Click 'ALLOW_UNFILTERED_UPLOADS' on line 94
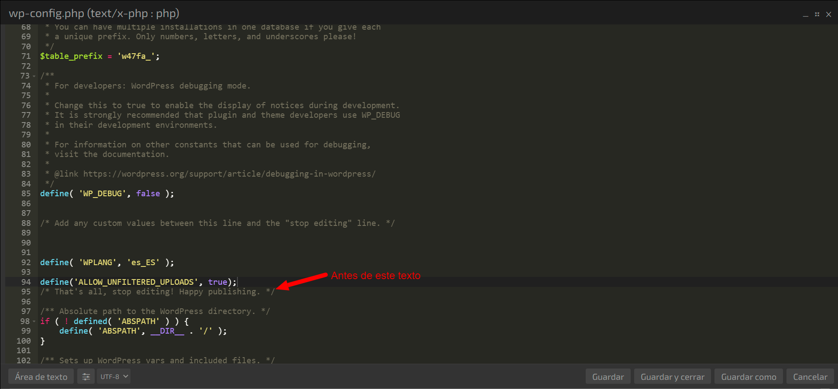838x389 pixels. 136,282
